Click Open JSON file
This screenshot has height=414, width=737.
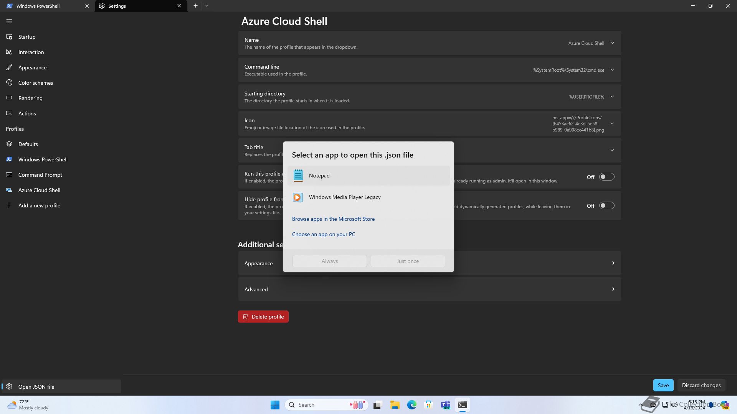(61, 386)
